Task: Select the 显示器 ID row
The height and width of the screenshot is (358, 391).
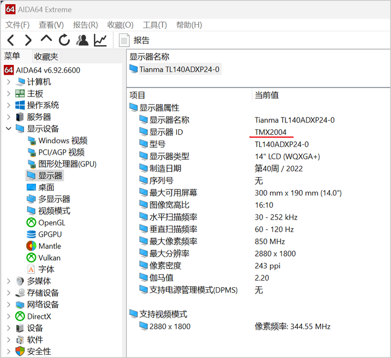Action: [x=258, y=132]
